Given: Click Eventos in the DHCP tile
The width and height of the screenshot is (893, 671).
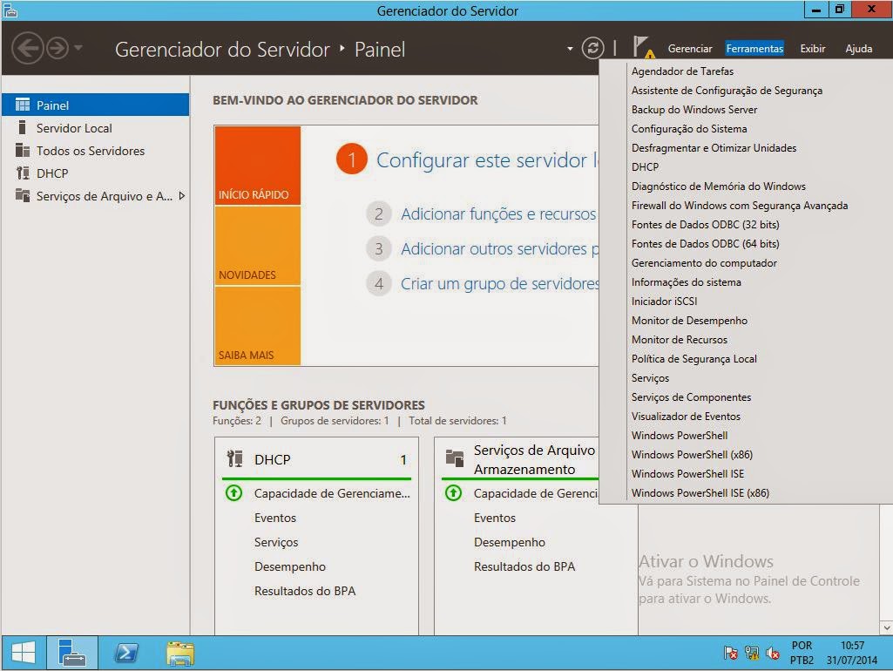Looking at the screenshot, I should click(275, 518).
